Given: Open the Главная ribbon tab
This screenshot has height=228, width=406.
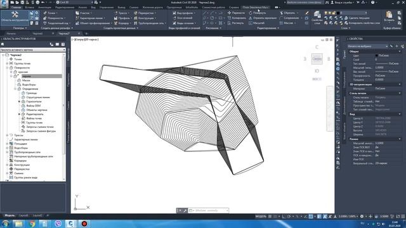Looking at the screenshot, I should coord(16,7).
